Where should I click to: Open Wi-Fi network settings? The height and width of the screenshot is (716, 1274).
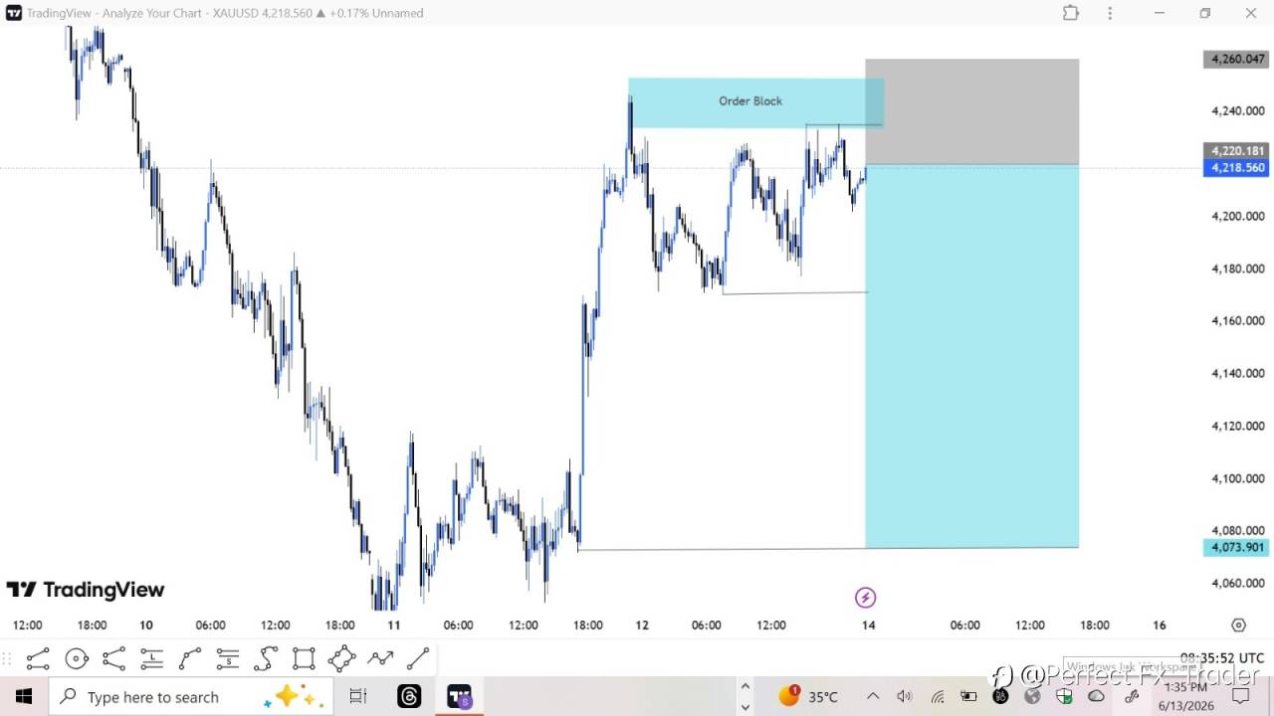(x=937, y=696)
